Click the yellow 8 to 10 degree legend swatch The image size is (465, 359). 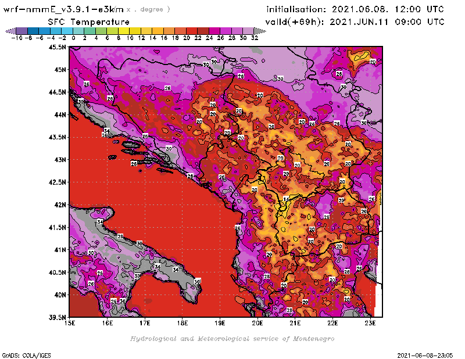[124, 31]
